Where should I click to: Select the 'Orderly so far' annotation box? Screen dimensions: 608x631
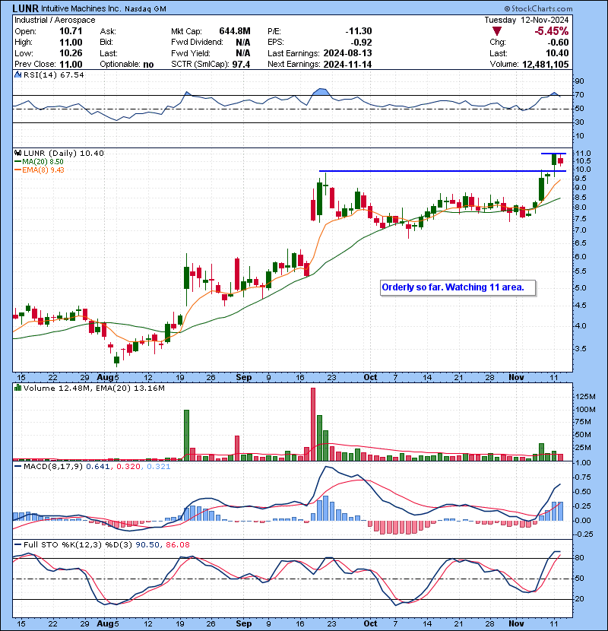pyautogui.click(x=458, y=287)
